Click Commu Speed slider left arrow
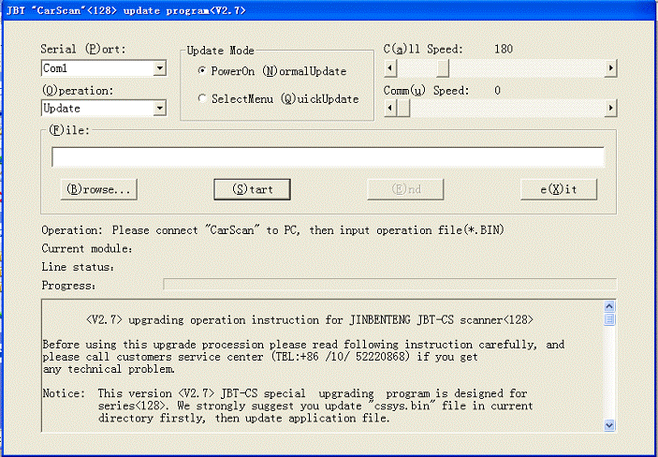The height and width of the screenshot is (457, 658). 391,110
